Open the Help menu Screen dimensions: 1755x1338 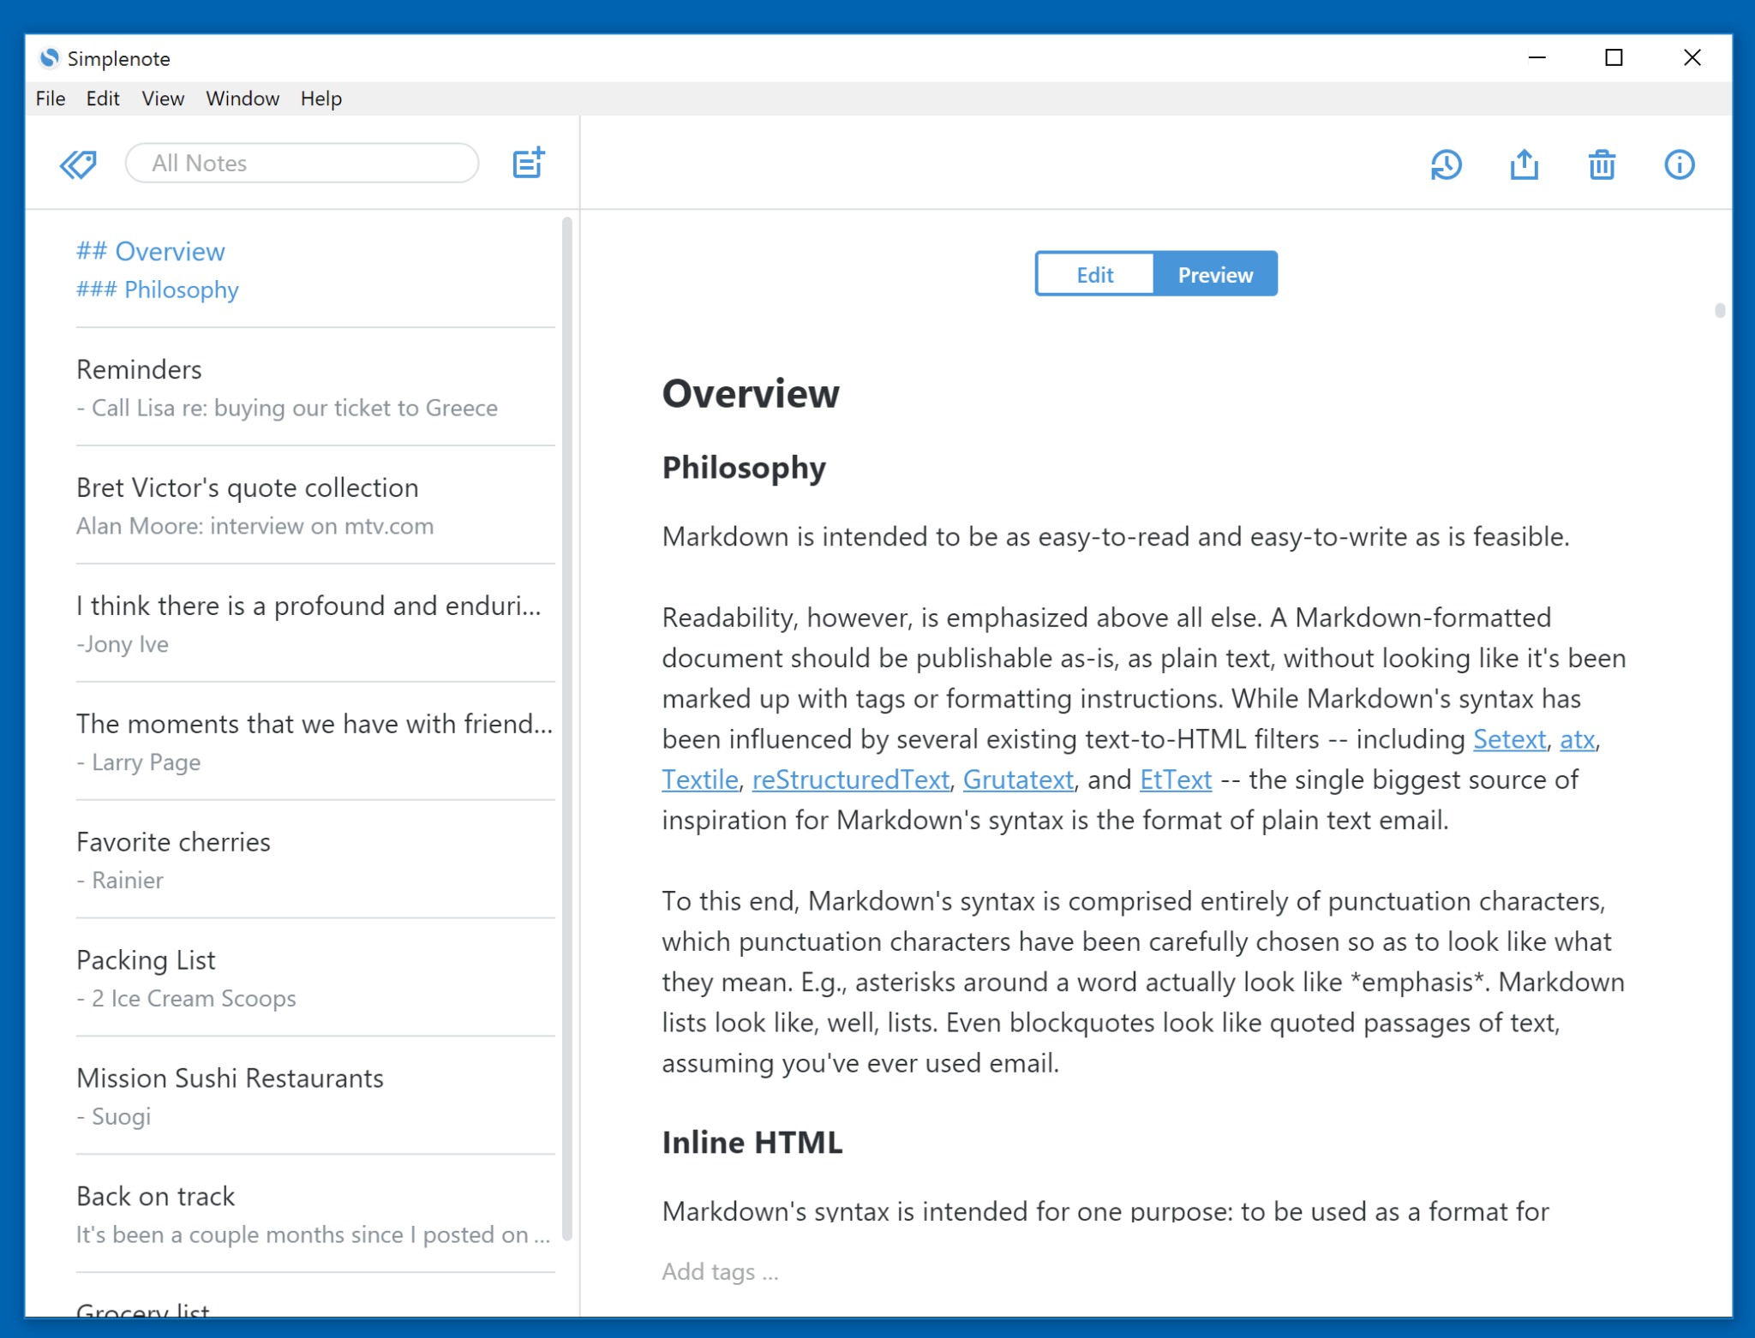[320, 99]
